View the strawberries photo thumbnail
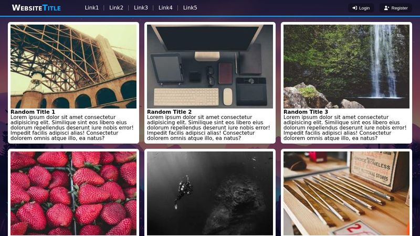 [x=73, y=194]
